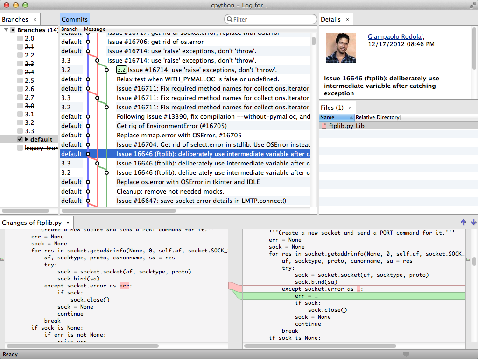Select commit 'Relax test when WITH_PYMALLOC is false'
The height and width of the screenshot is (359, 478).
(x=185, y=79)
